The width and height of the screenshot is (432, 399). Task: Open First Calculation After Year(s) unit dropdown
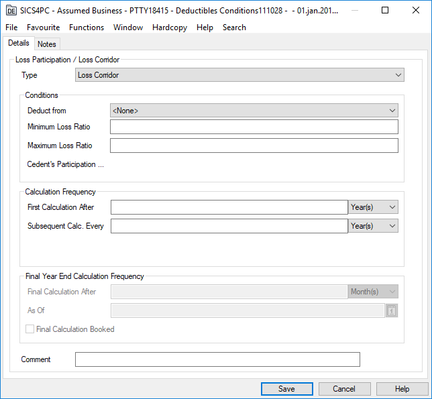373,207
